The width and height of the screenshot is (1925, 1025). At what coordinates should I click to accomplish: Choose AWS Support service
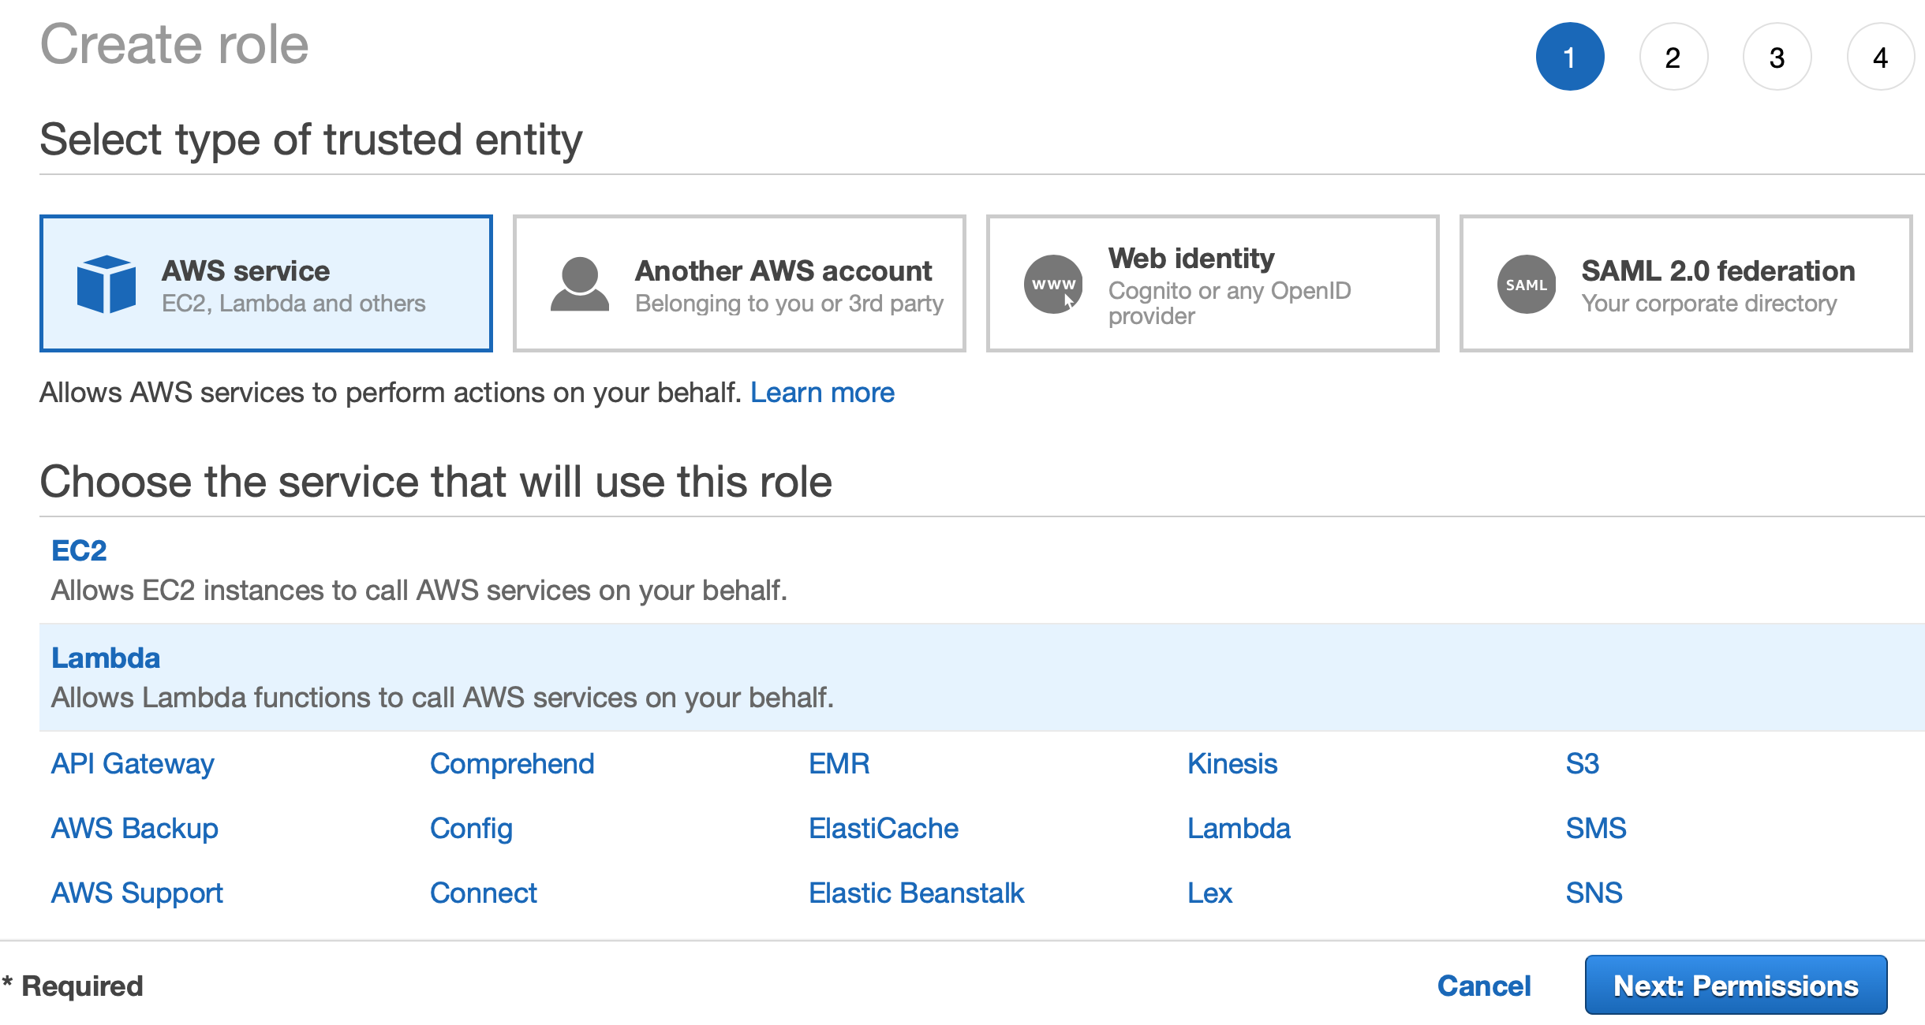pyautogui.click(x=136, y=893)
